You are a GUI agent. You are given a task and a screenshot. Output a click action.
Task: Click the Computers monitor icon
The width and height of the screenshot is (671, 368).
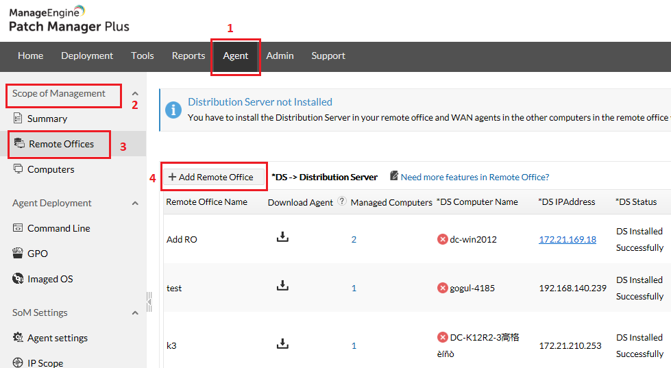click(x=18, y=169)
